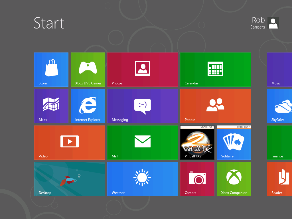Switch to the Desktop tile

pyautogui.click(x=70, y=179)
